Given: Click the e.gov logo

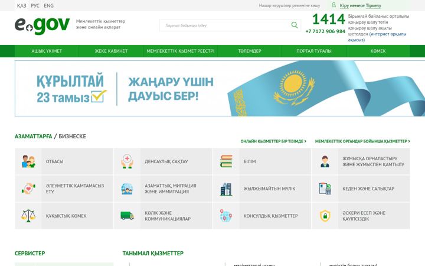Looking at the screenshot, I should tap(42, 25).
